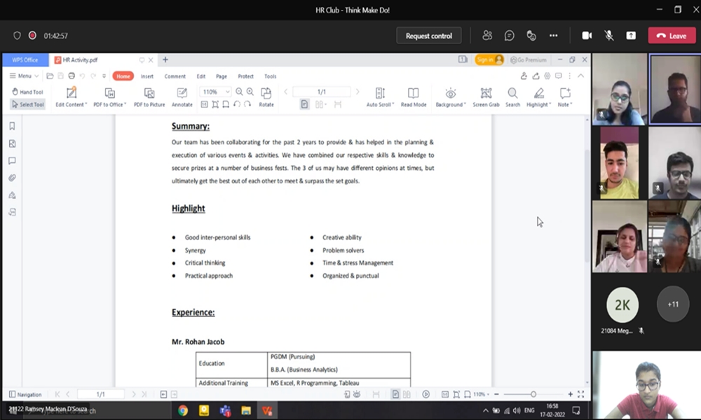The image size is (701, 420).
Task: Click the shield security icon
Action: [17, 35]
